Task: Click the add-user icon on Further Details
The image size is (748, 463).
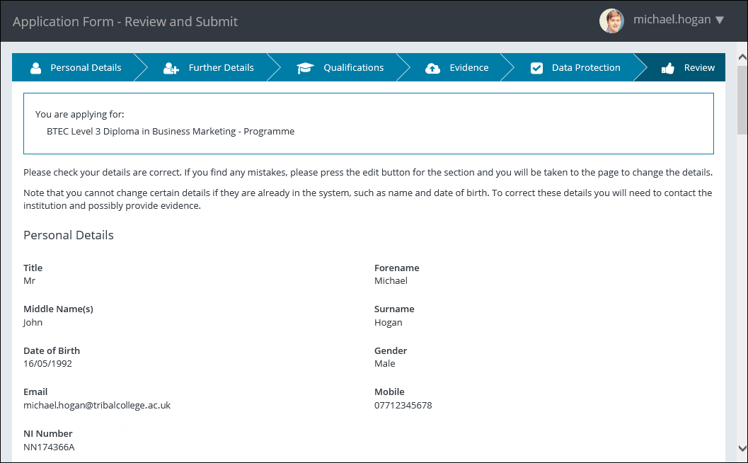Action: click(x=170, y=67)
